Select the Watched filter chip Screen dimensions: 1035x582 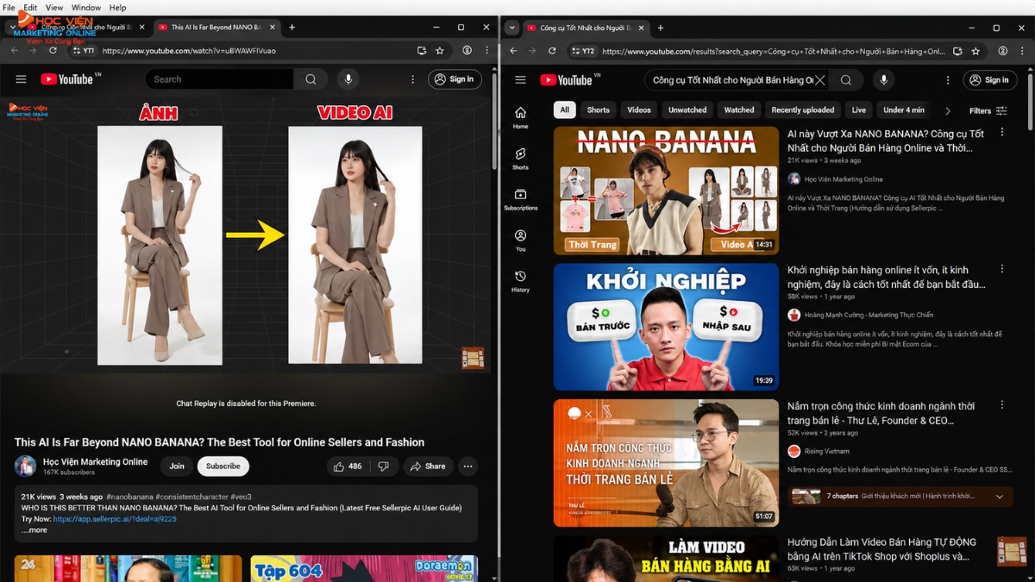click(739, 110)
